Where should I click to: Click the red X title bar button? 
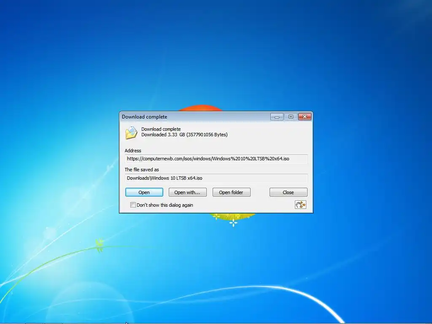(x=305, y=117)
